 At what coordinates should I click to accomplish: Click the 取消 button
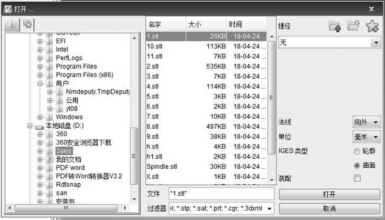click(x=329, y=208)
